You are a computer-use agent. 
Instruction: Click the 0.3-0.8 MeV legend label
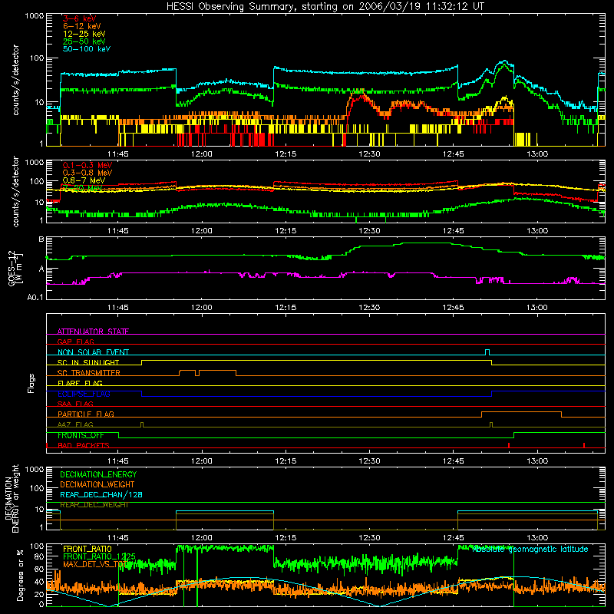[x=87, y=173]
